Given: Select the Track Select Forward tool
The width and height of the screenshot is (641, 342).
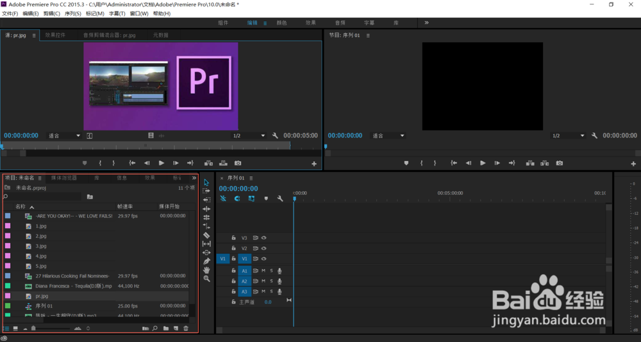Looking at the screenshot, I should [206, 190].
